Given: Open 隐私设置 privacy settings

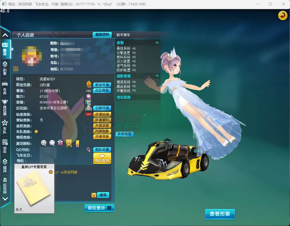Looking at the screenshot, I should point(102,149).
